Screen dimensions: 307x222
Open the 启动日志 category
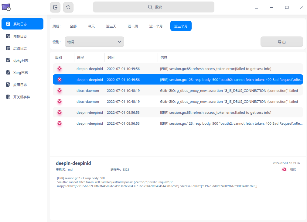click(x=20, y=48)
